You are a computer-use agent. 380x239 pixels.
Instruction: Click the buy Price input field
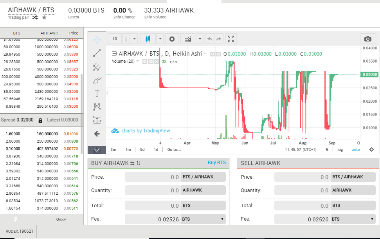[153, 177]
